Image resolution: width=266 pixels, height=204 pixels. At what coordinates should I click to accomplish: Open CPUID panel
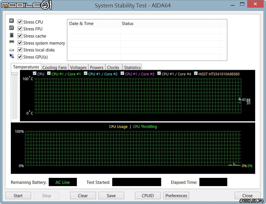pos(148,196)
